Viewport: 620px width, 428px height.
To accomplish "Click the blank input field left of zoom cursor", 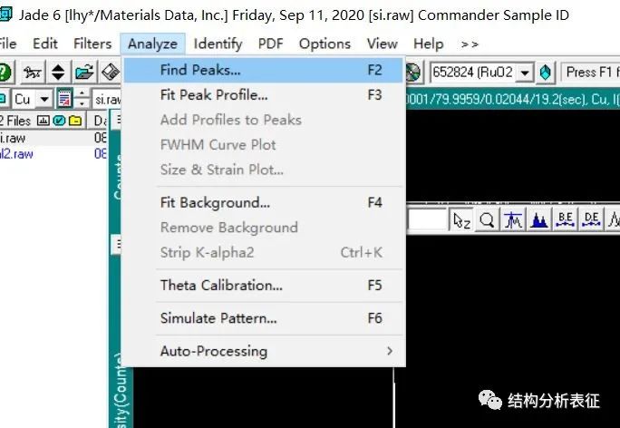I will 427,219.
